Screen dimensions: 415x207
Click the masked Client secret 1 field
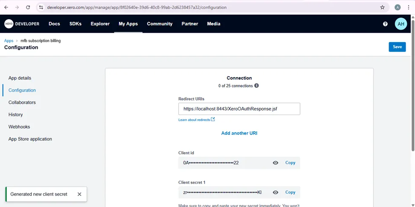coord(239,193)
